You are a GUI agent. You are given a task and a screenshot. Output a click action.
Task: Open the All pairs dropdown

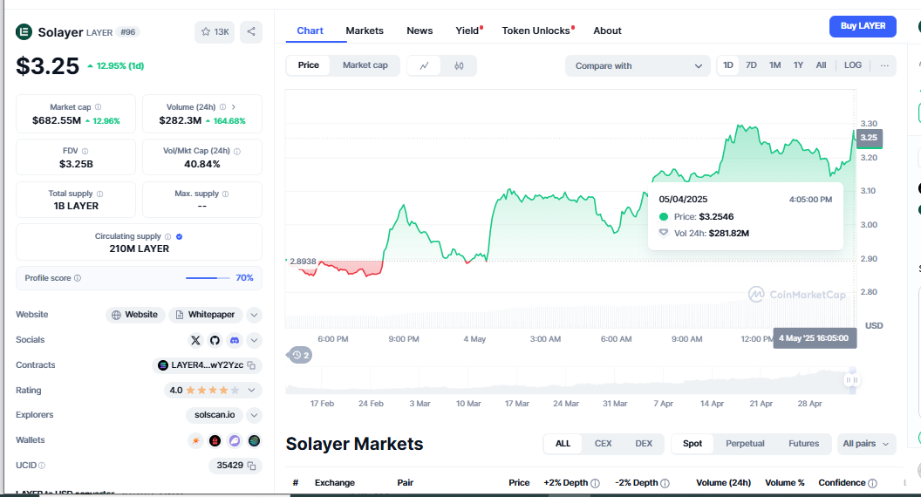(x=866, y=444)
